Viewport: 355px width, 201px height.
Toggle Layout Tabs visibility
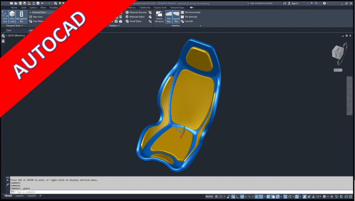click(176, 17)
